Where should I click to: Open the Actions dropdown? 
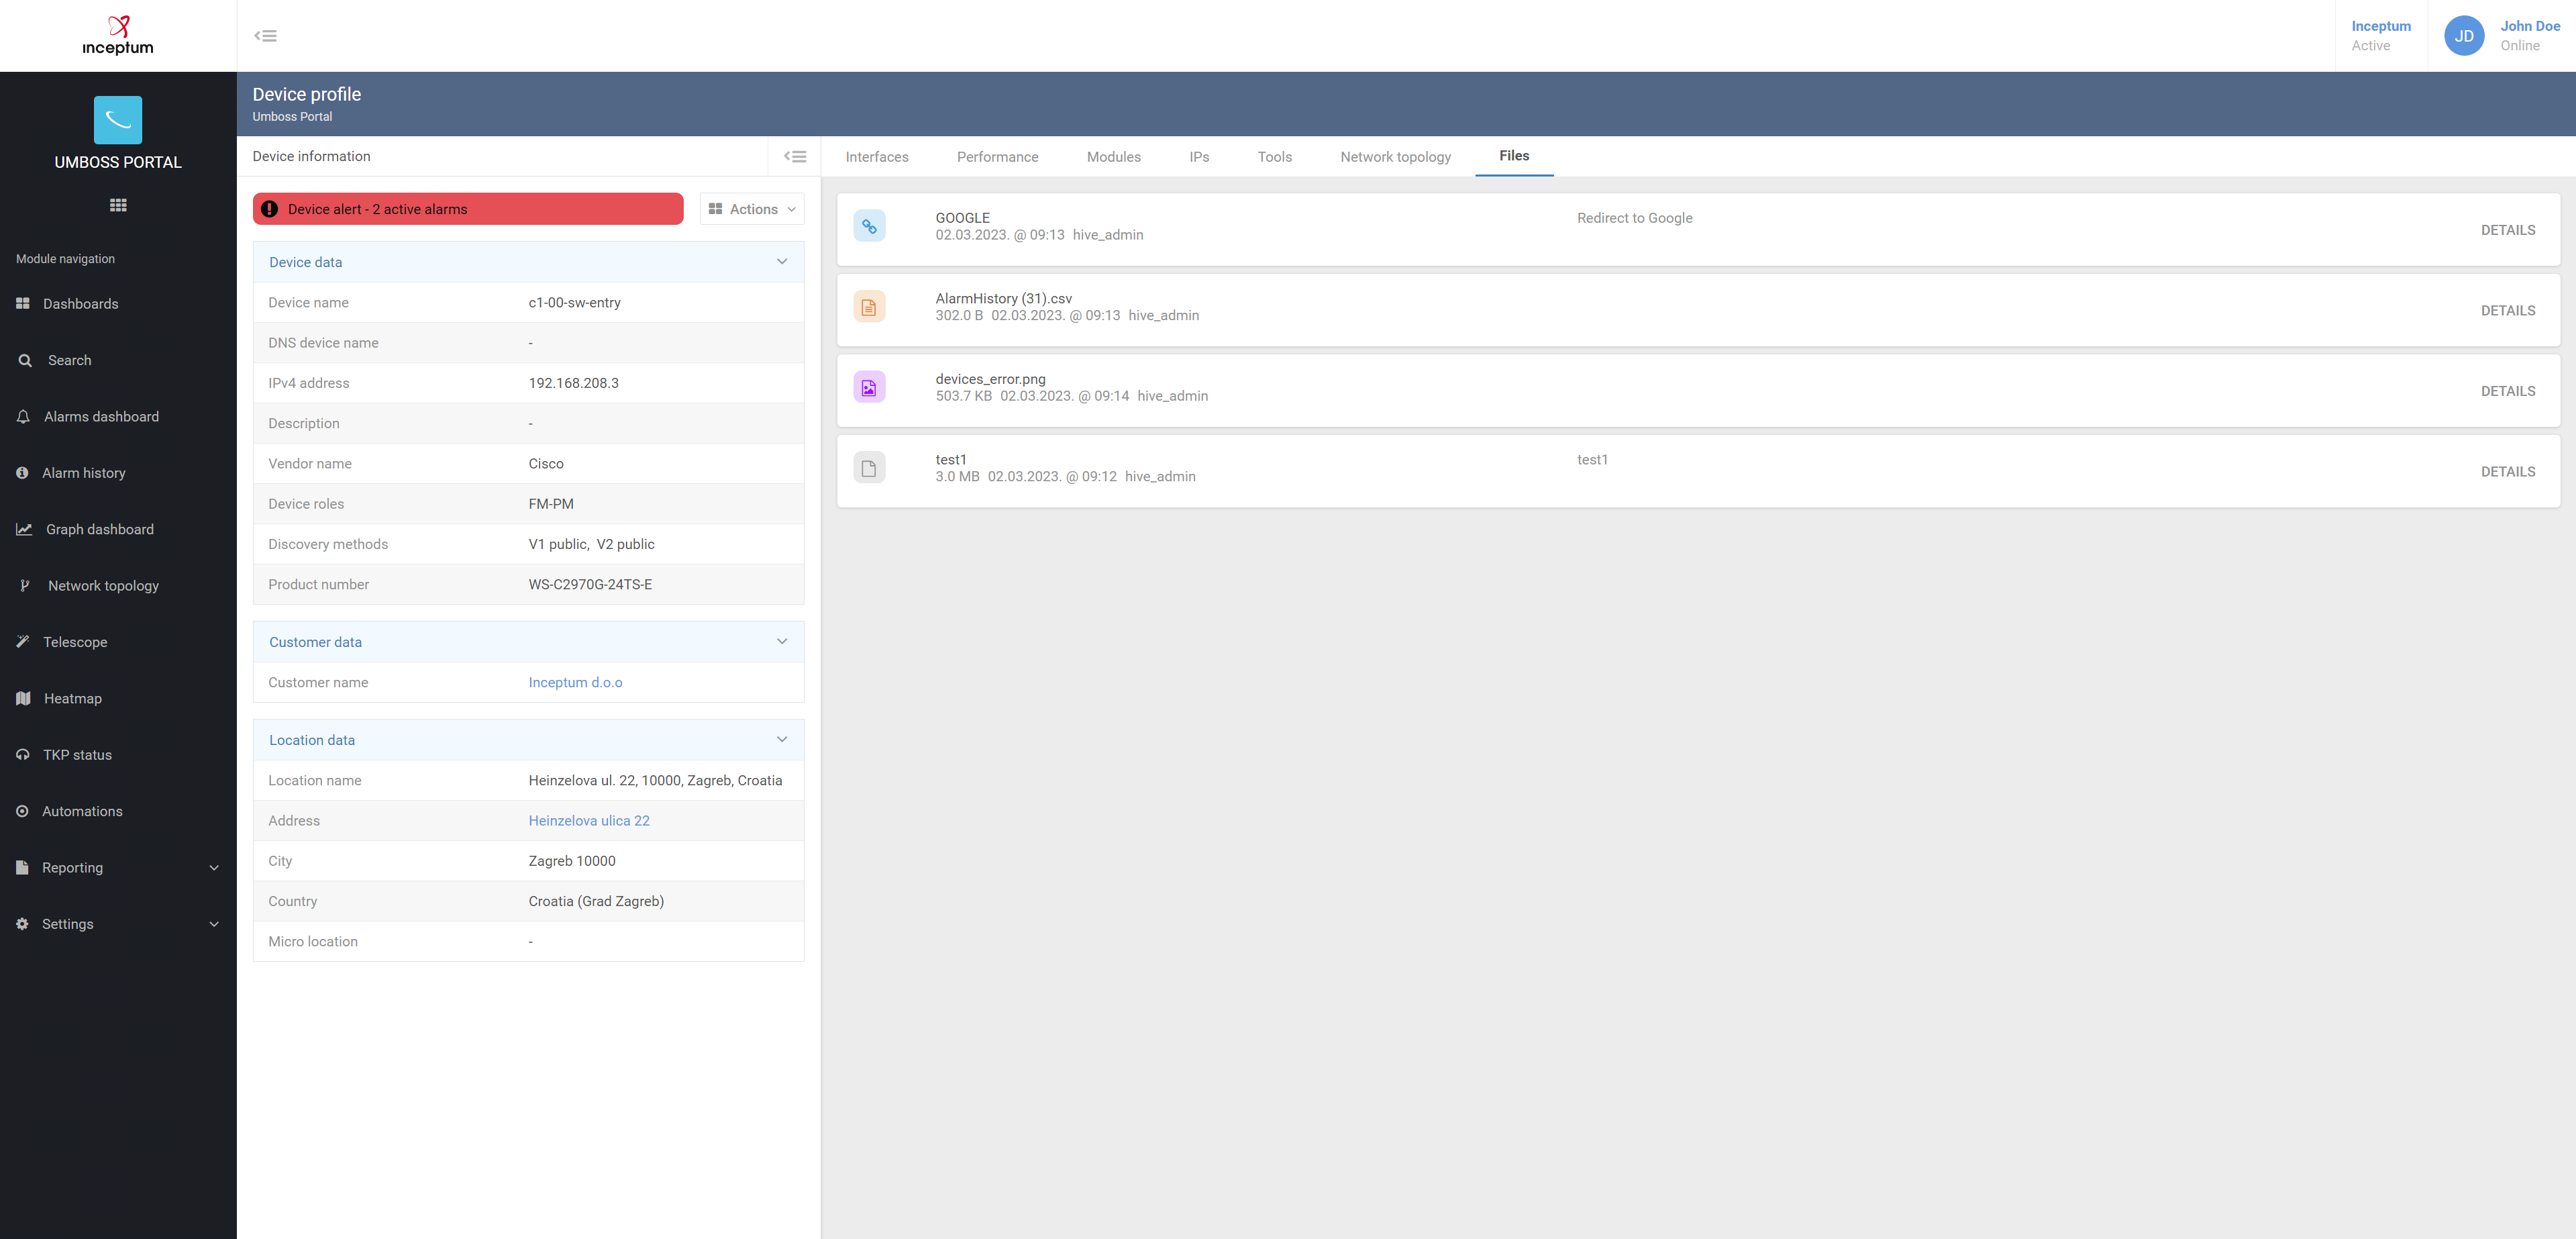752,209
